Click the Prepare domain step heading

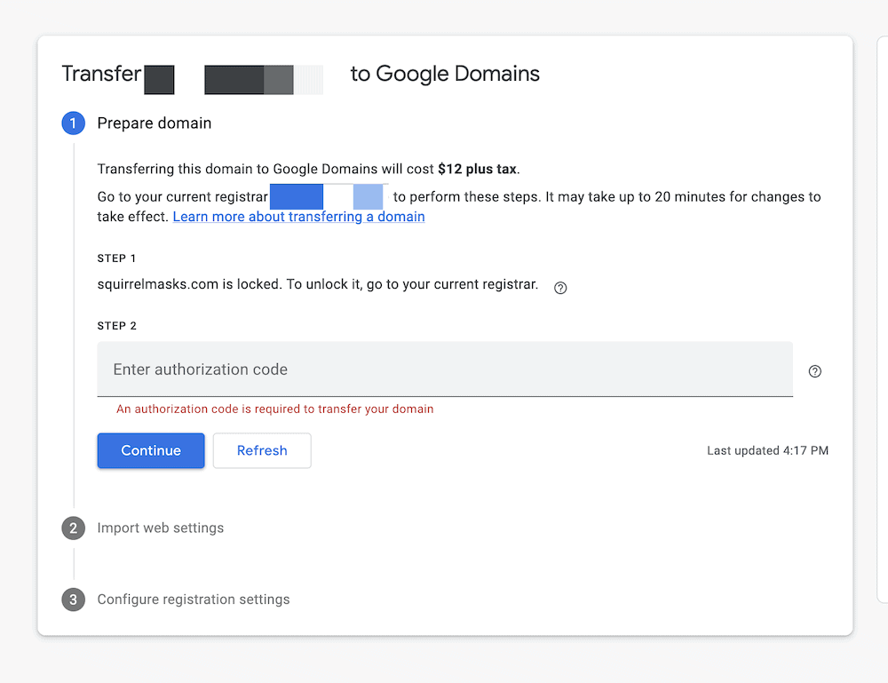point(154,123)
